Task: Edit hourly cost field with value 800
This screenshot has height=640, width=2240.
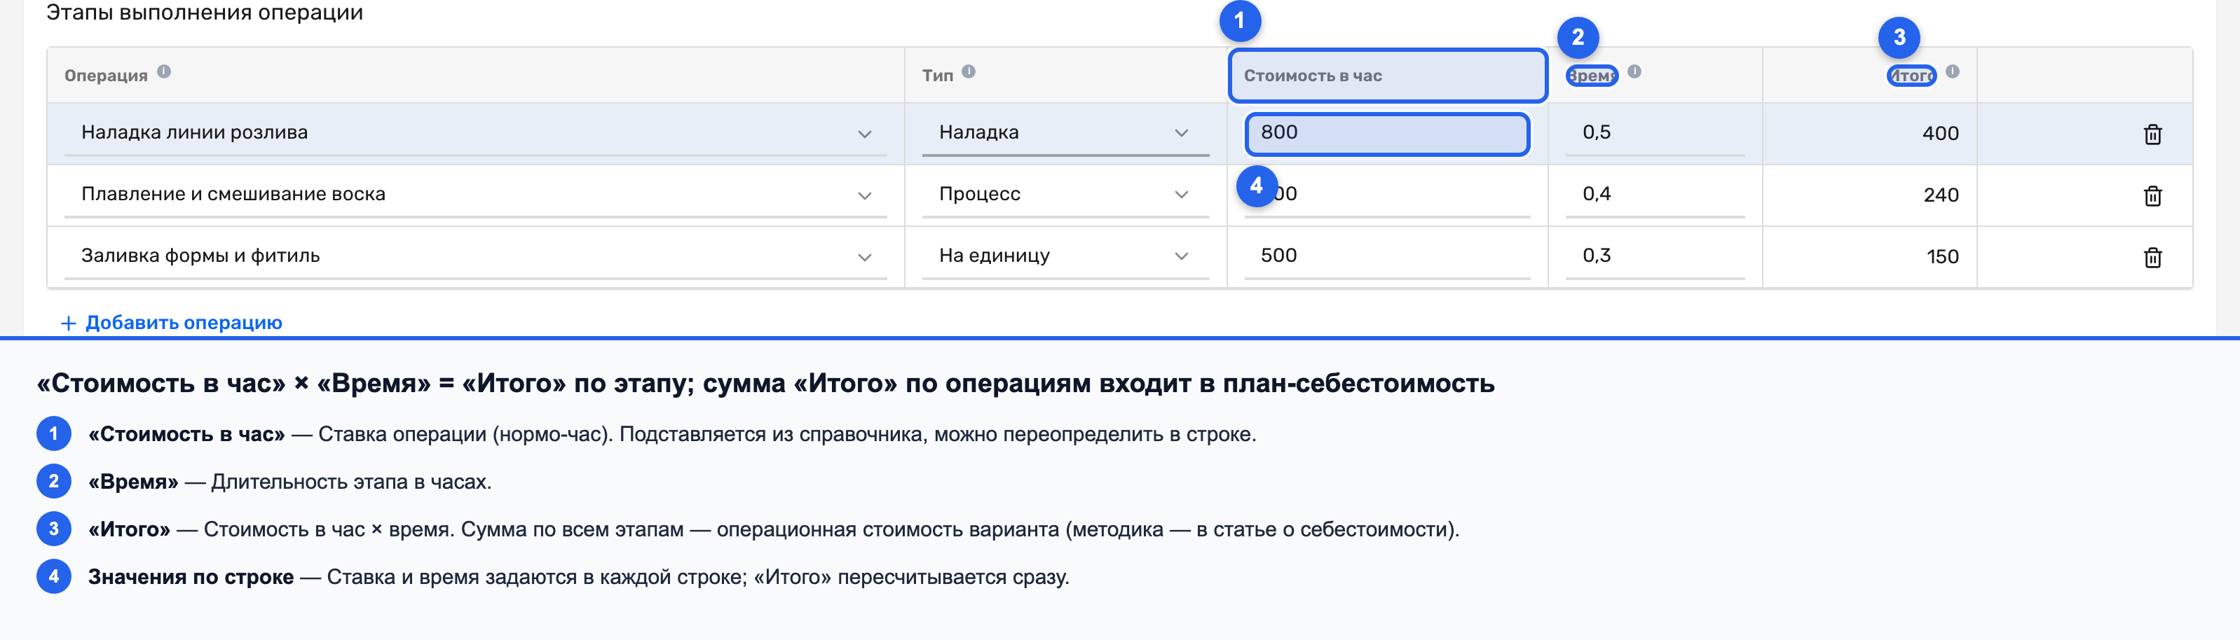Action: pyautogui.click(x=1387, y=134)
